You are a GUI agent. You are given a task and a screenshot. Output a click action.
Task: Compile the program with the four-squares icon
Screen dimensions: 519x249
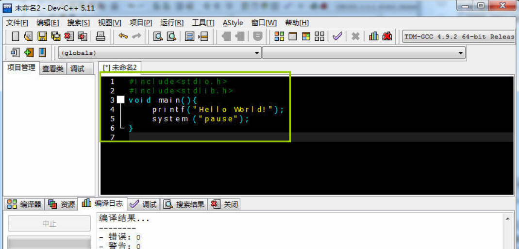[279, 36]
